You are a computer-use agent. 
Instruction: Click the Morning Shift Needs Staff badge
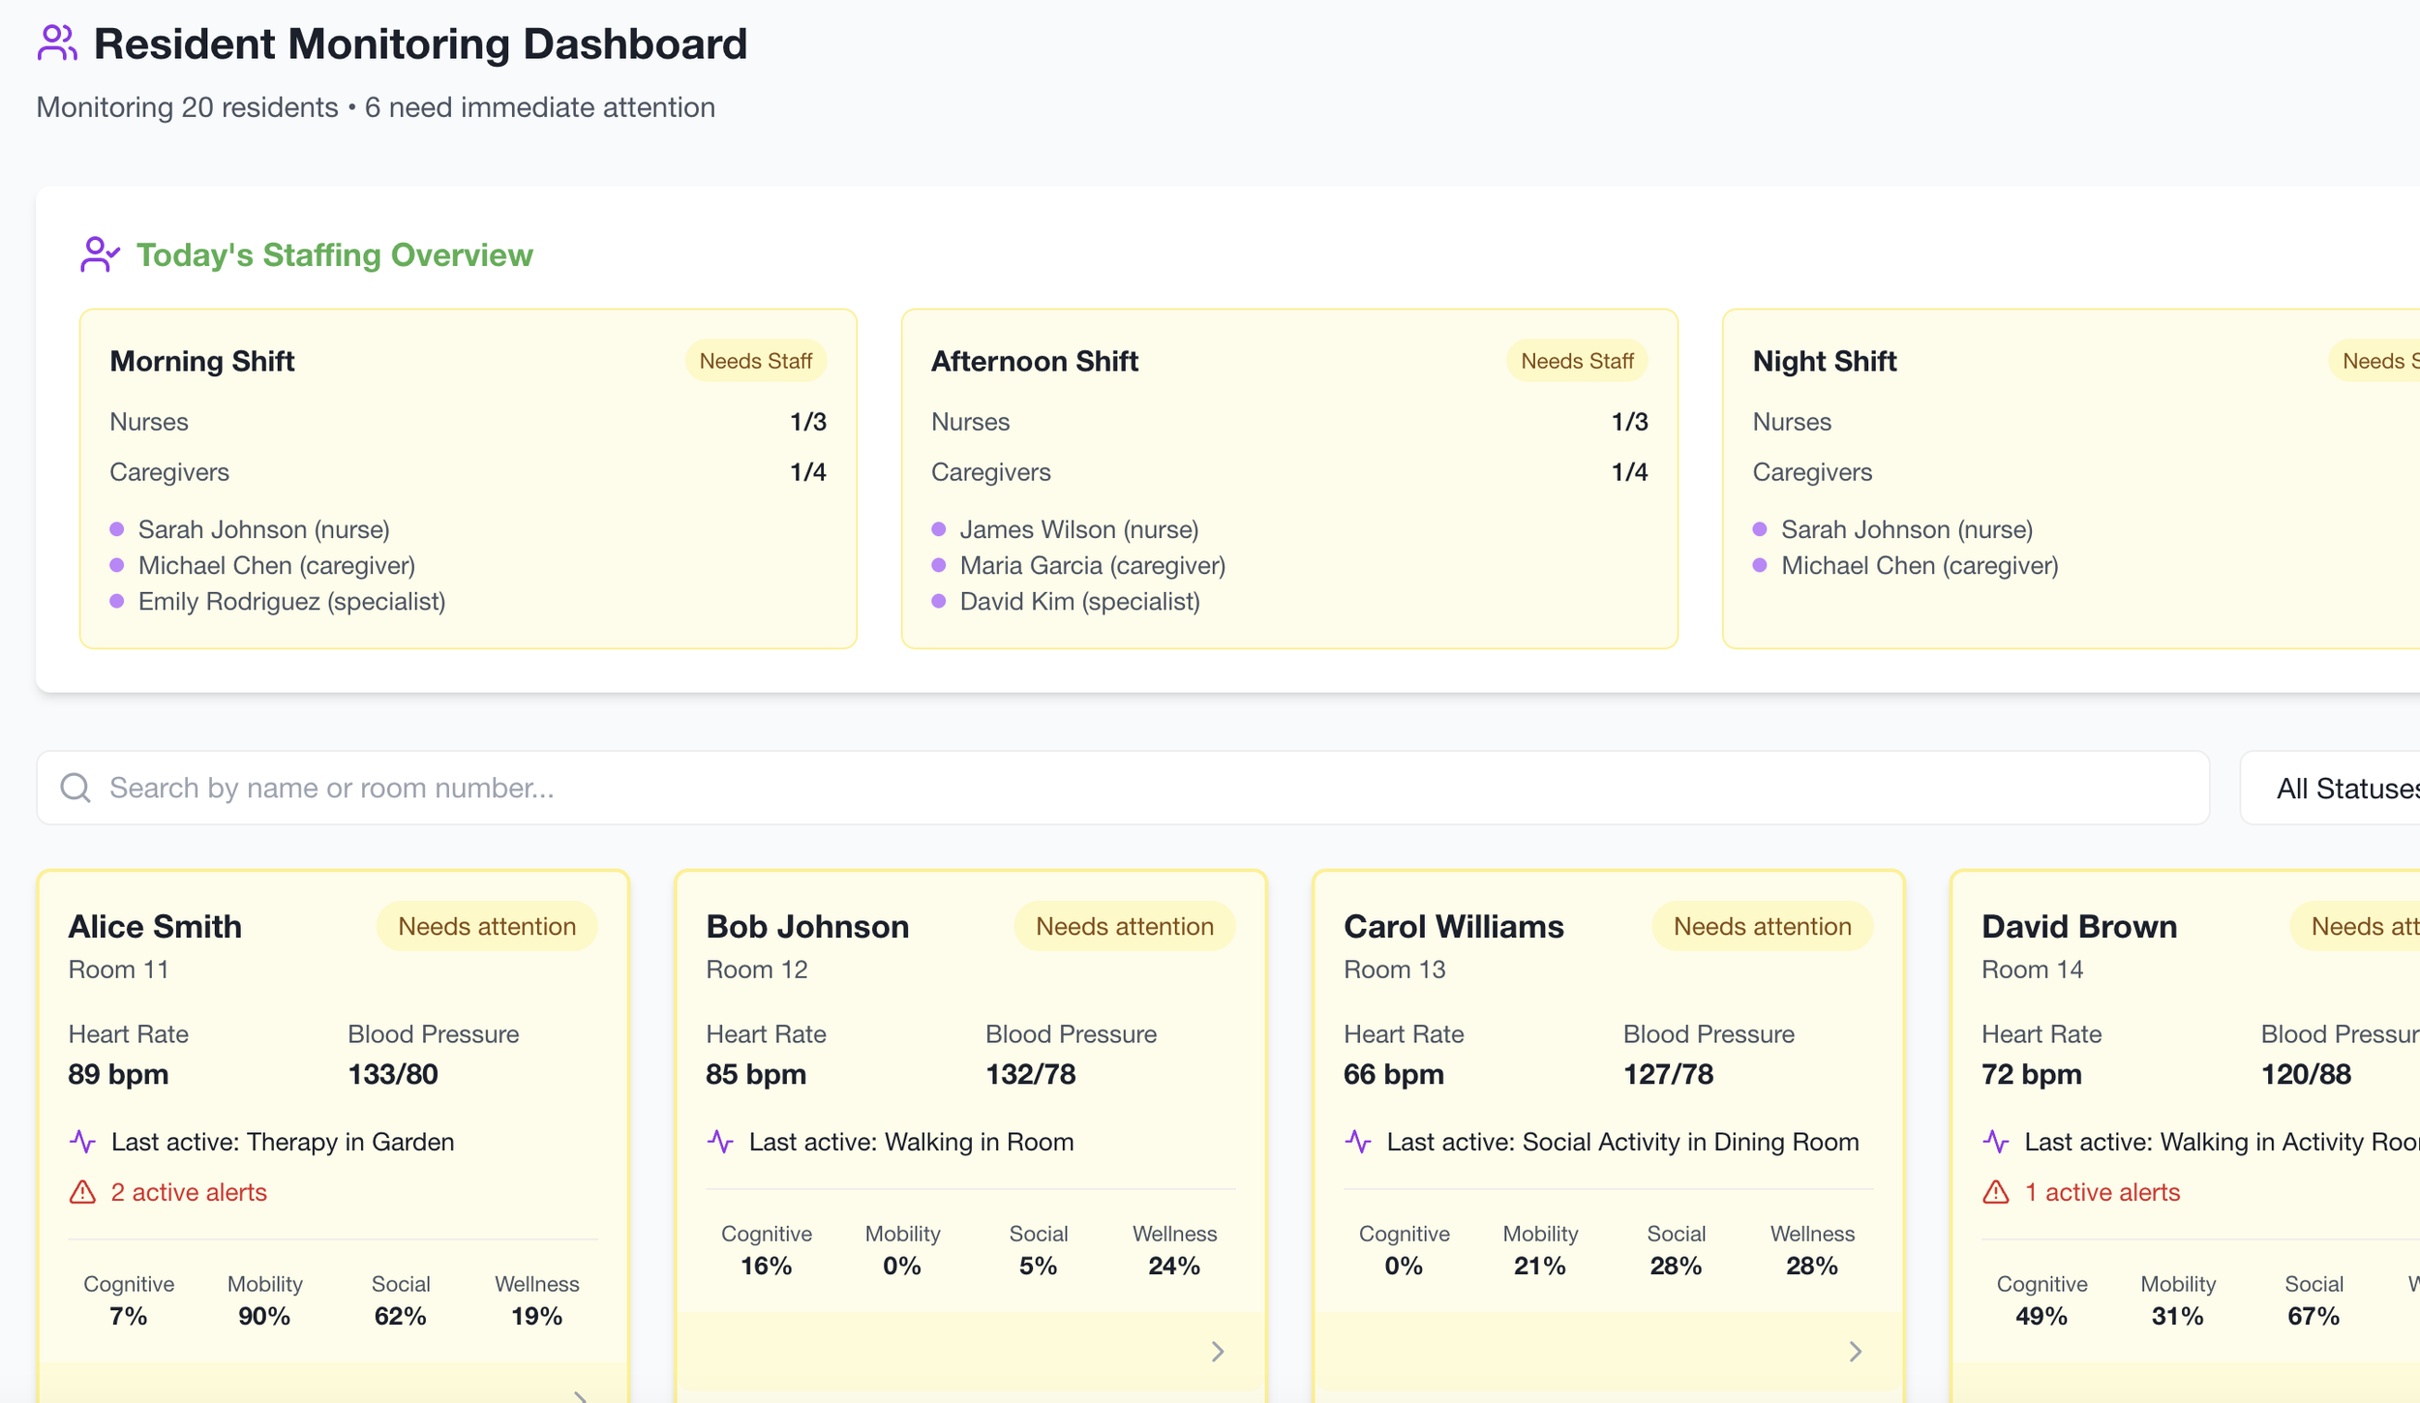coord(755,361)
